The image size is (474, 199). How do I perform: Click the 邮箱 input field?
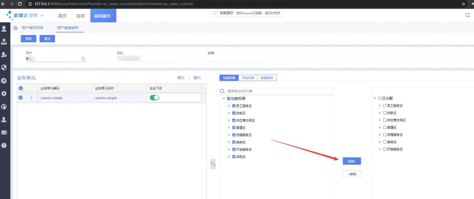tap(237, 58)
